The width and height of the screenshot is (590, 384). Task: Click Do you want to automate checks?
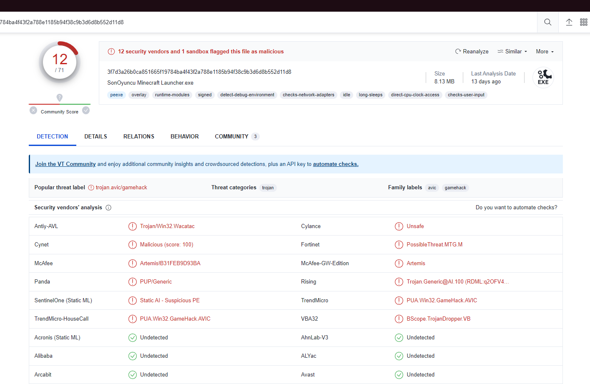point(516,208)
